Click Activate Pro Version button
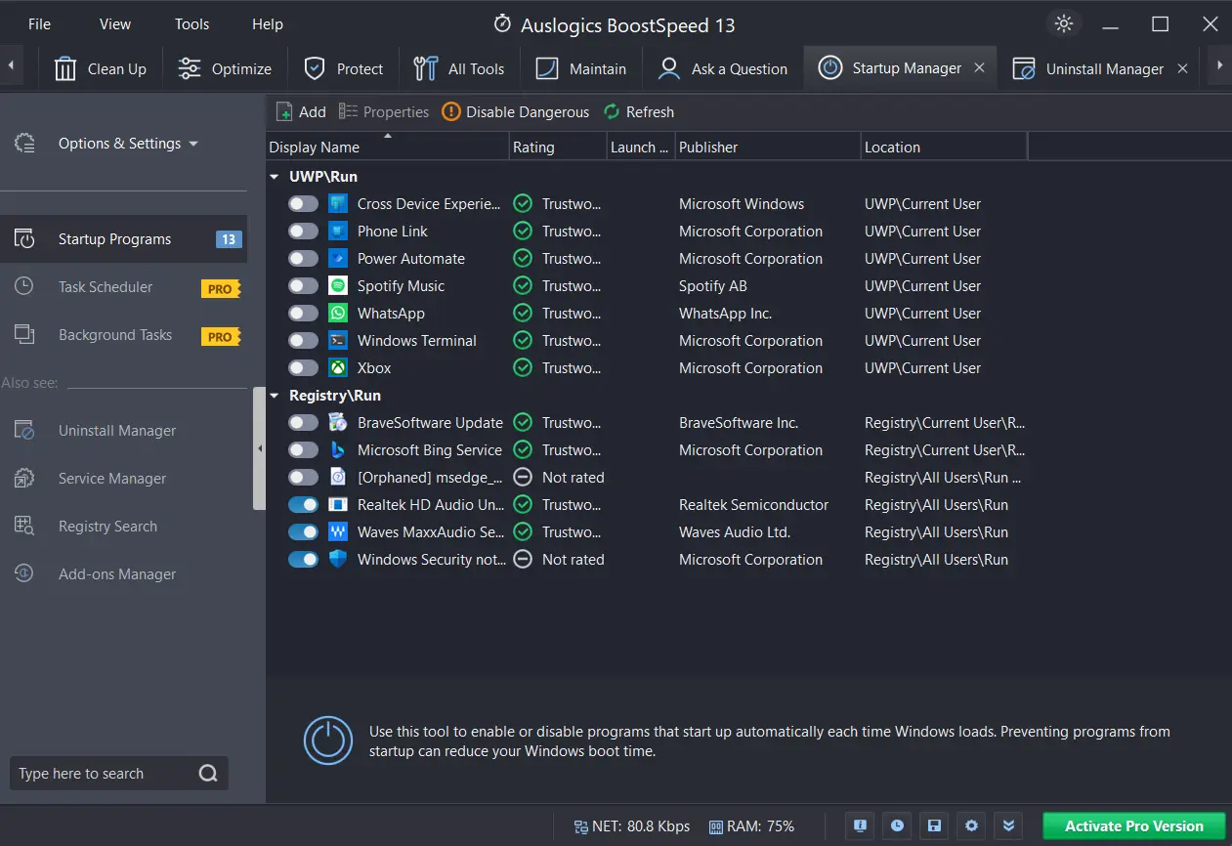 pyautogui.click(x=1133, y=825)
